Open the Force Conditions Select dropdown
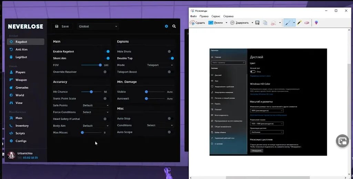Viewport: 353px width, 179px height. coord(96,112)
